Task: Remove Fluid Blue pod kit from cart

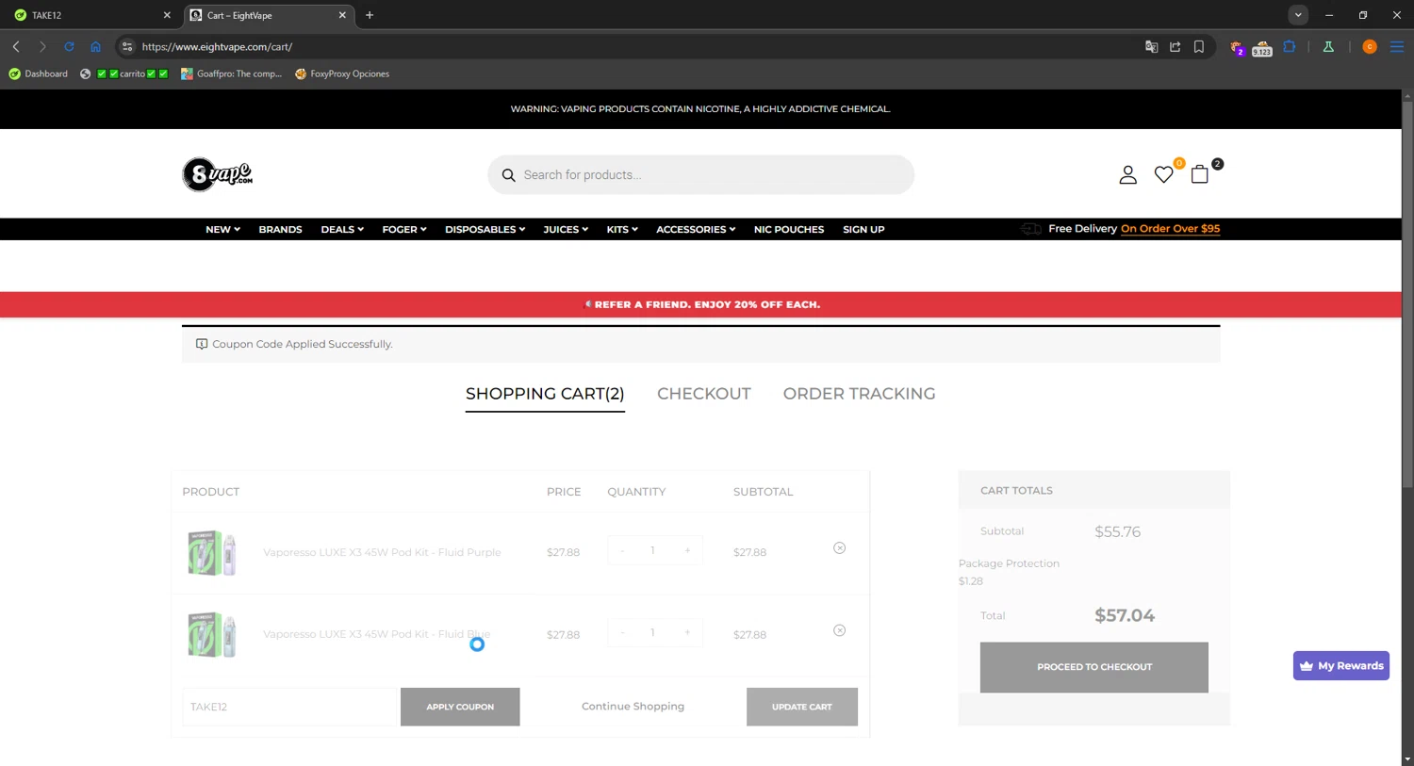Action: click(839, 630)
